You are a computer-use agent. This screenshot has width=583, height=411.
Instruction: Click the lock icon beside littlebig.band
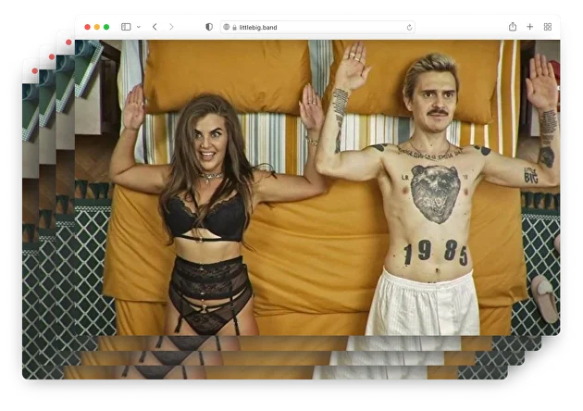[235, 27]
